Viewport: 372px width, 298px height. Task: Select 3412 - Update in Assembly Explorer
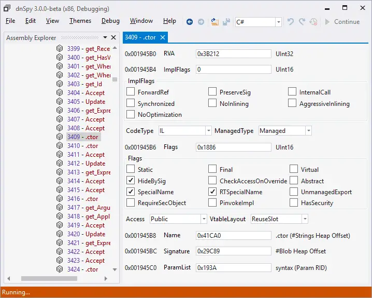point(86,164)
